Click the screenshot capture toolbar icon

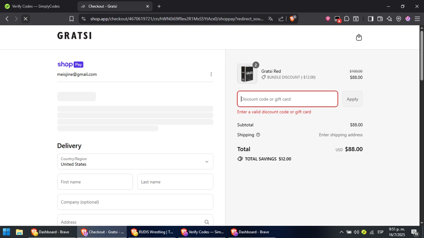point(356,19)
